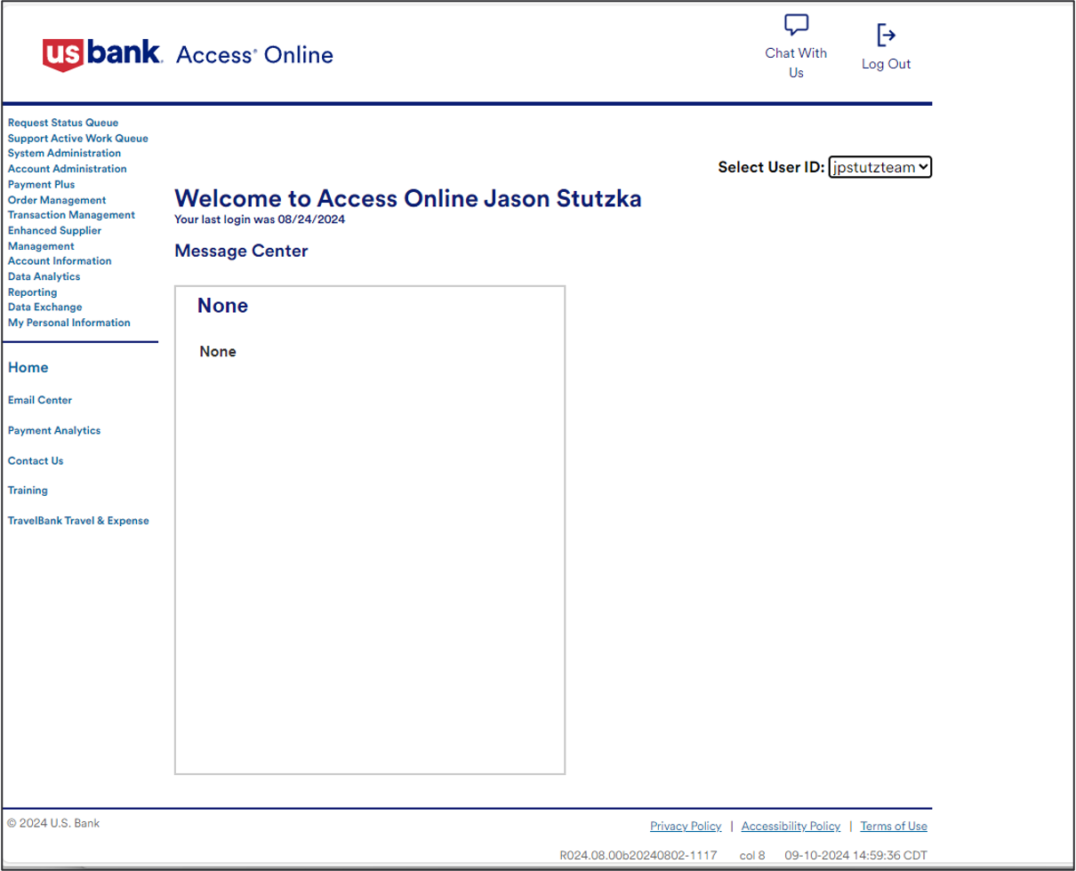Open Support Active Work Queue

[78, 139]
